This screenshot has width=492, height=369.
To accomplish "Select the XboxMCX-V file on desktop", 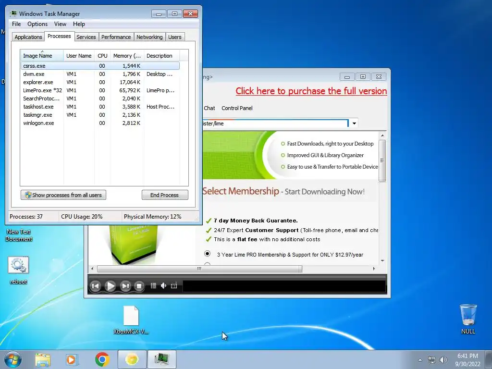I will tap(131, 320).
